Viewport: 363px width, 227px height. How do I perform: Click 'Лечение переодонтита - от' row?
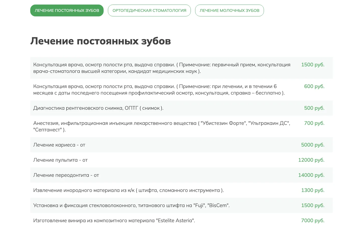point(181,175)
